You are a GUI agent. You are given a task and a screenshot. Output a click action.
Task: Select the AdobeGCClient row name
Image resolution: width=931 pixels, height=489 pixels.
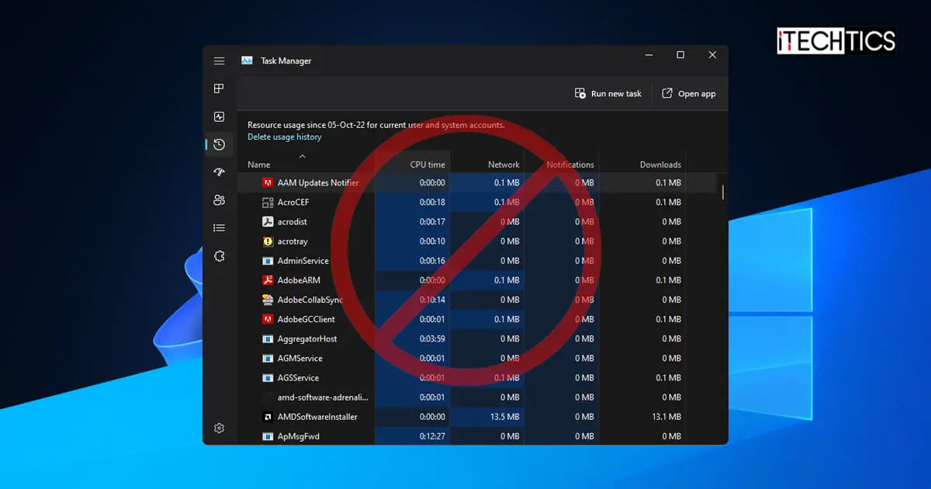pos(307,319)
